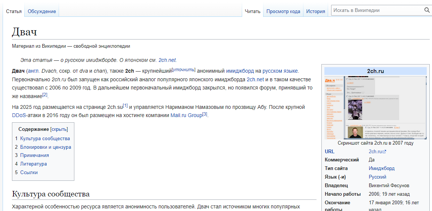Image resolution: width=432 pixels, height=211 pixels.
Task: Click the URL label link in infobox
Action: pos(330,151)
